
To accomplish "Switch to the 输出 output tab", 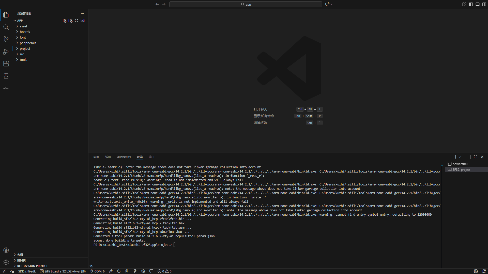I will pos(108,157).
